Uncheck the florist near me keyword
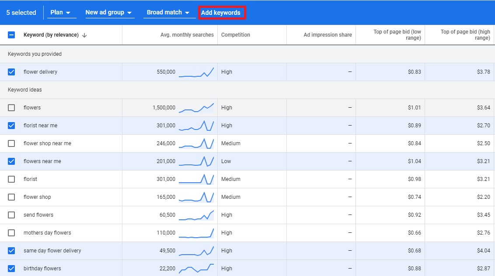The image size is (495, 276). pos(11,125)
